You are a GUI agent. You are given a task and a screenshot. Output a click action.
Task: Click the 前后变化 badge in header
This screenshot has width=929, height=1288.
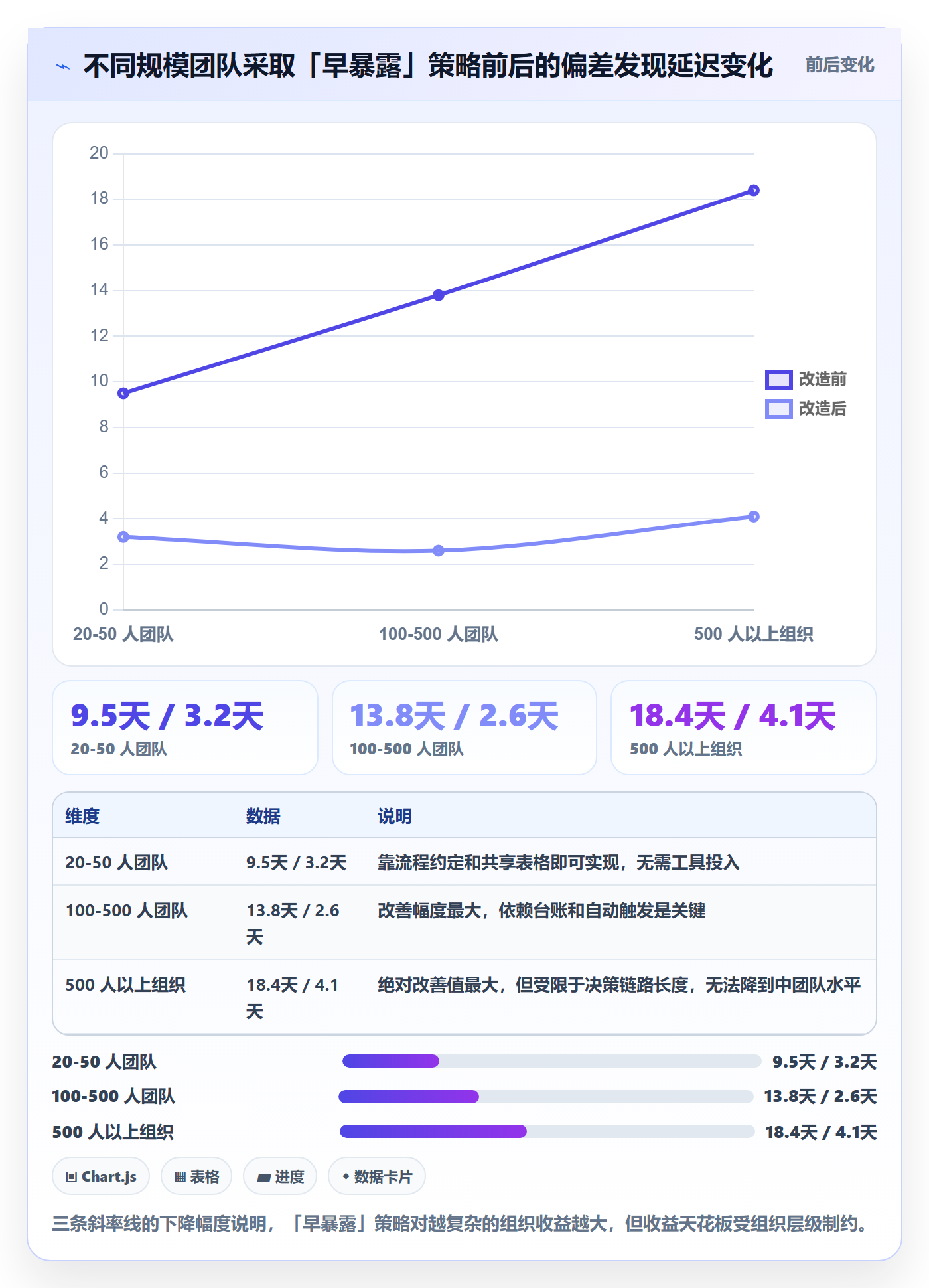coord(839,65)
